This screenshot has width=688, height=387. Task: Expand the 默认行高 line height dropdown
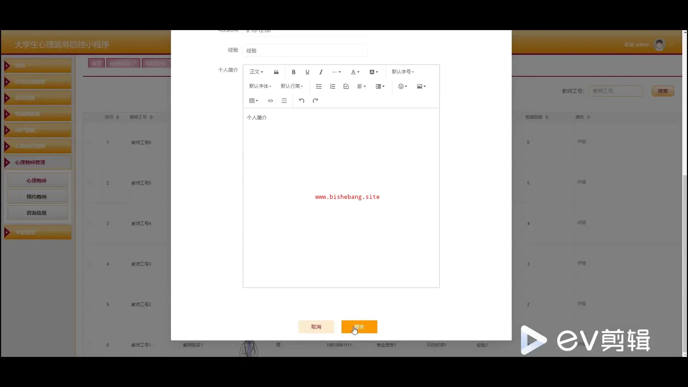pos(292,86)
